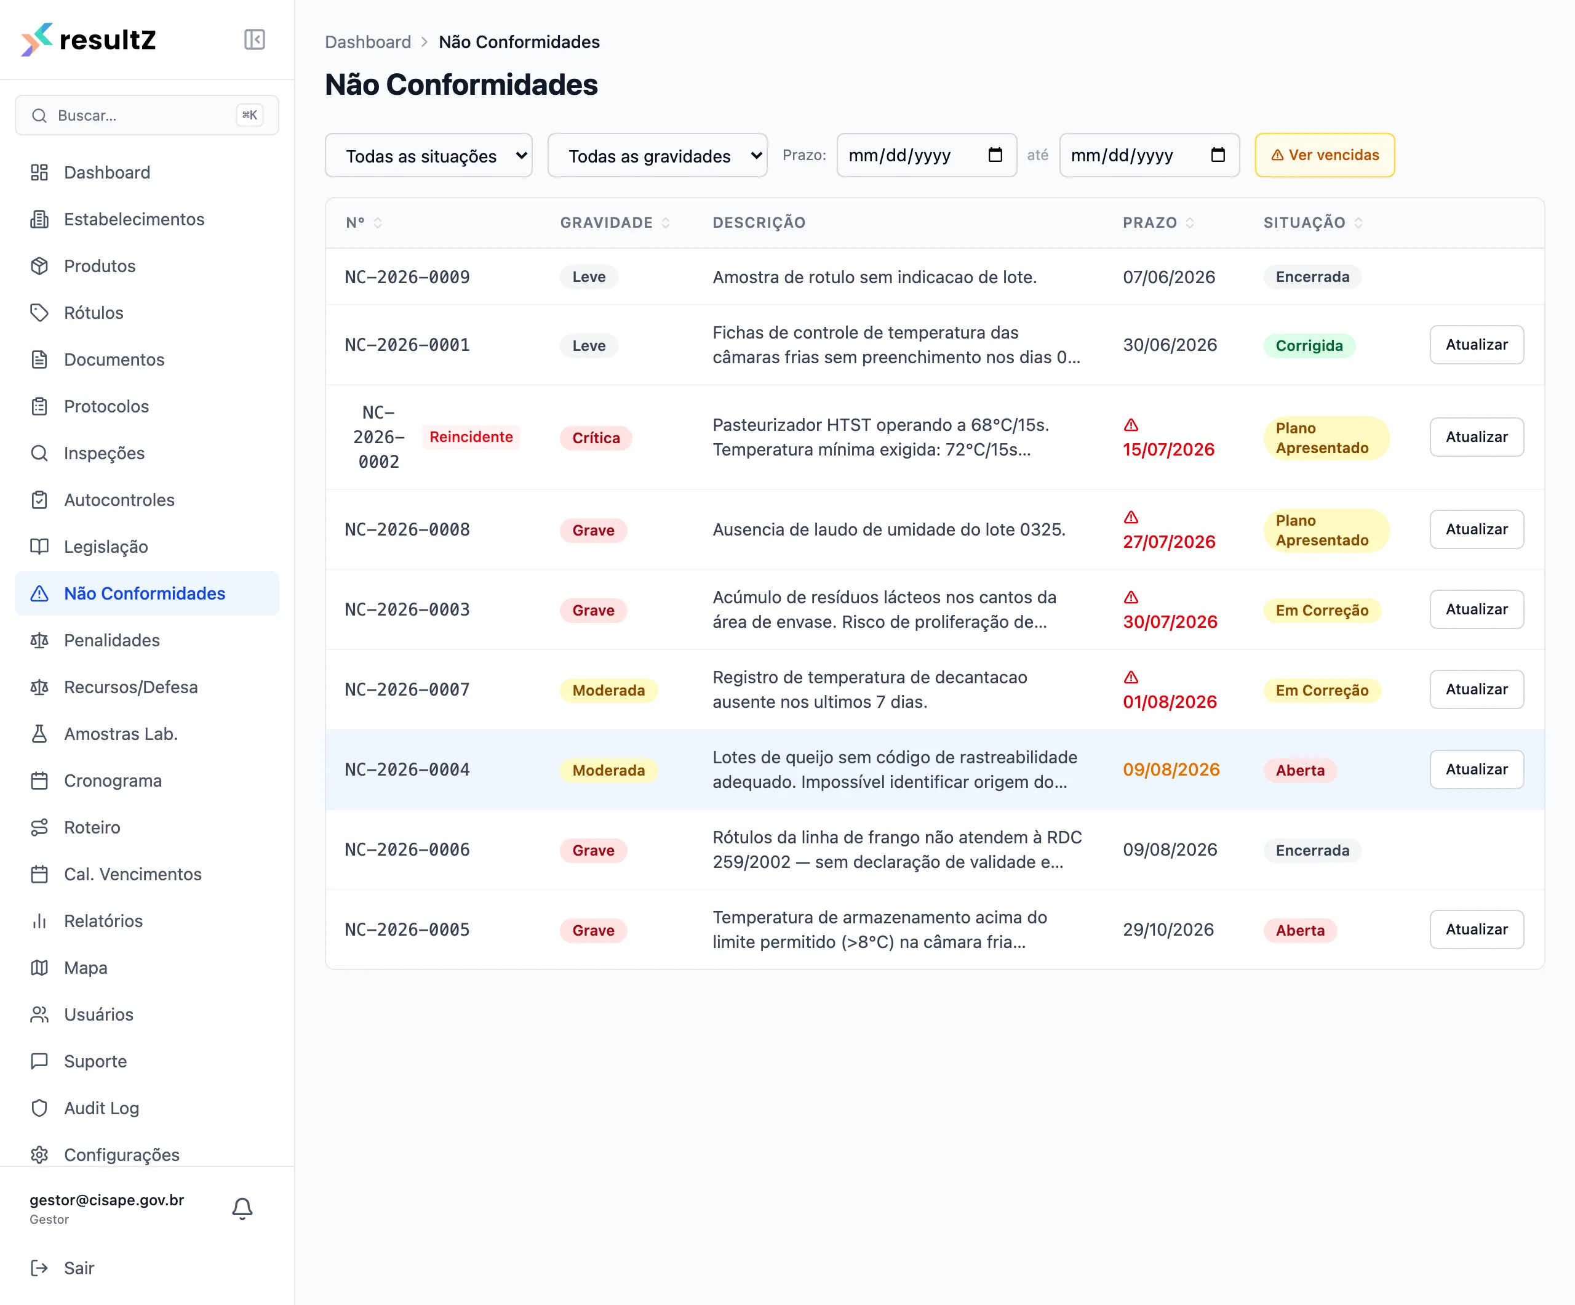Click the Corrigida status badge

click(x=1309, y=345)
